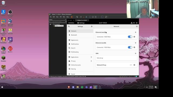Toggle the Ethernet (ens33) connection switch

click(130, 37)
